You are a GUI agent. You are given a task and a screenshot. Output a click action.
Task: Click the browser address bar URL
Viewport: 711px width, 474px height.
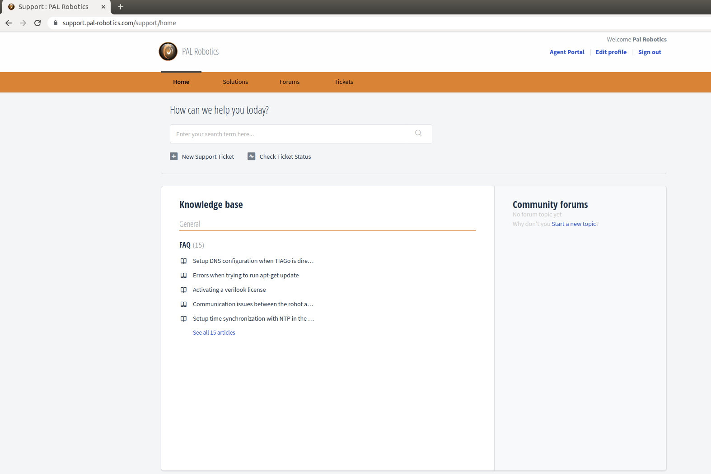pyautogui.click(x=119, y=23)
